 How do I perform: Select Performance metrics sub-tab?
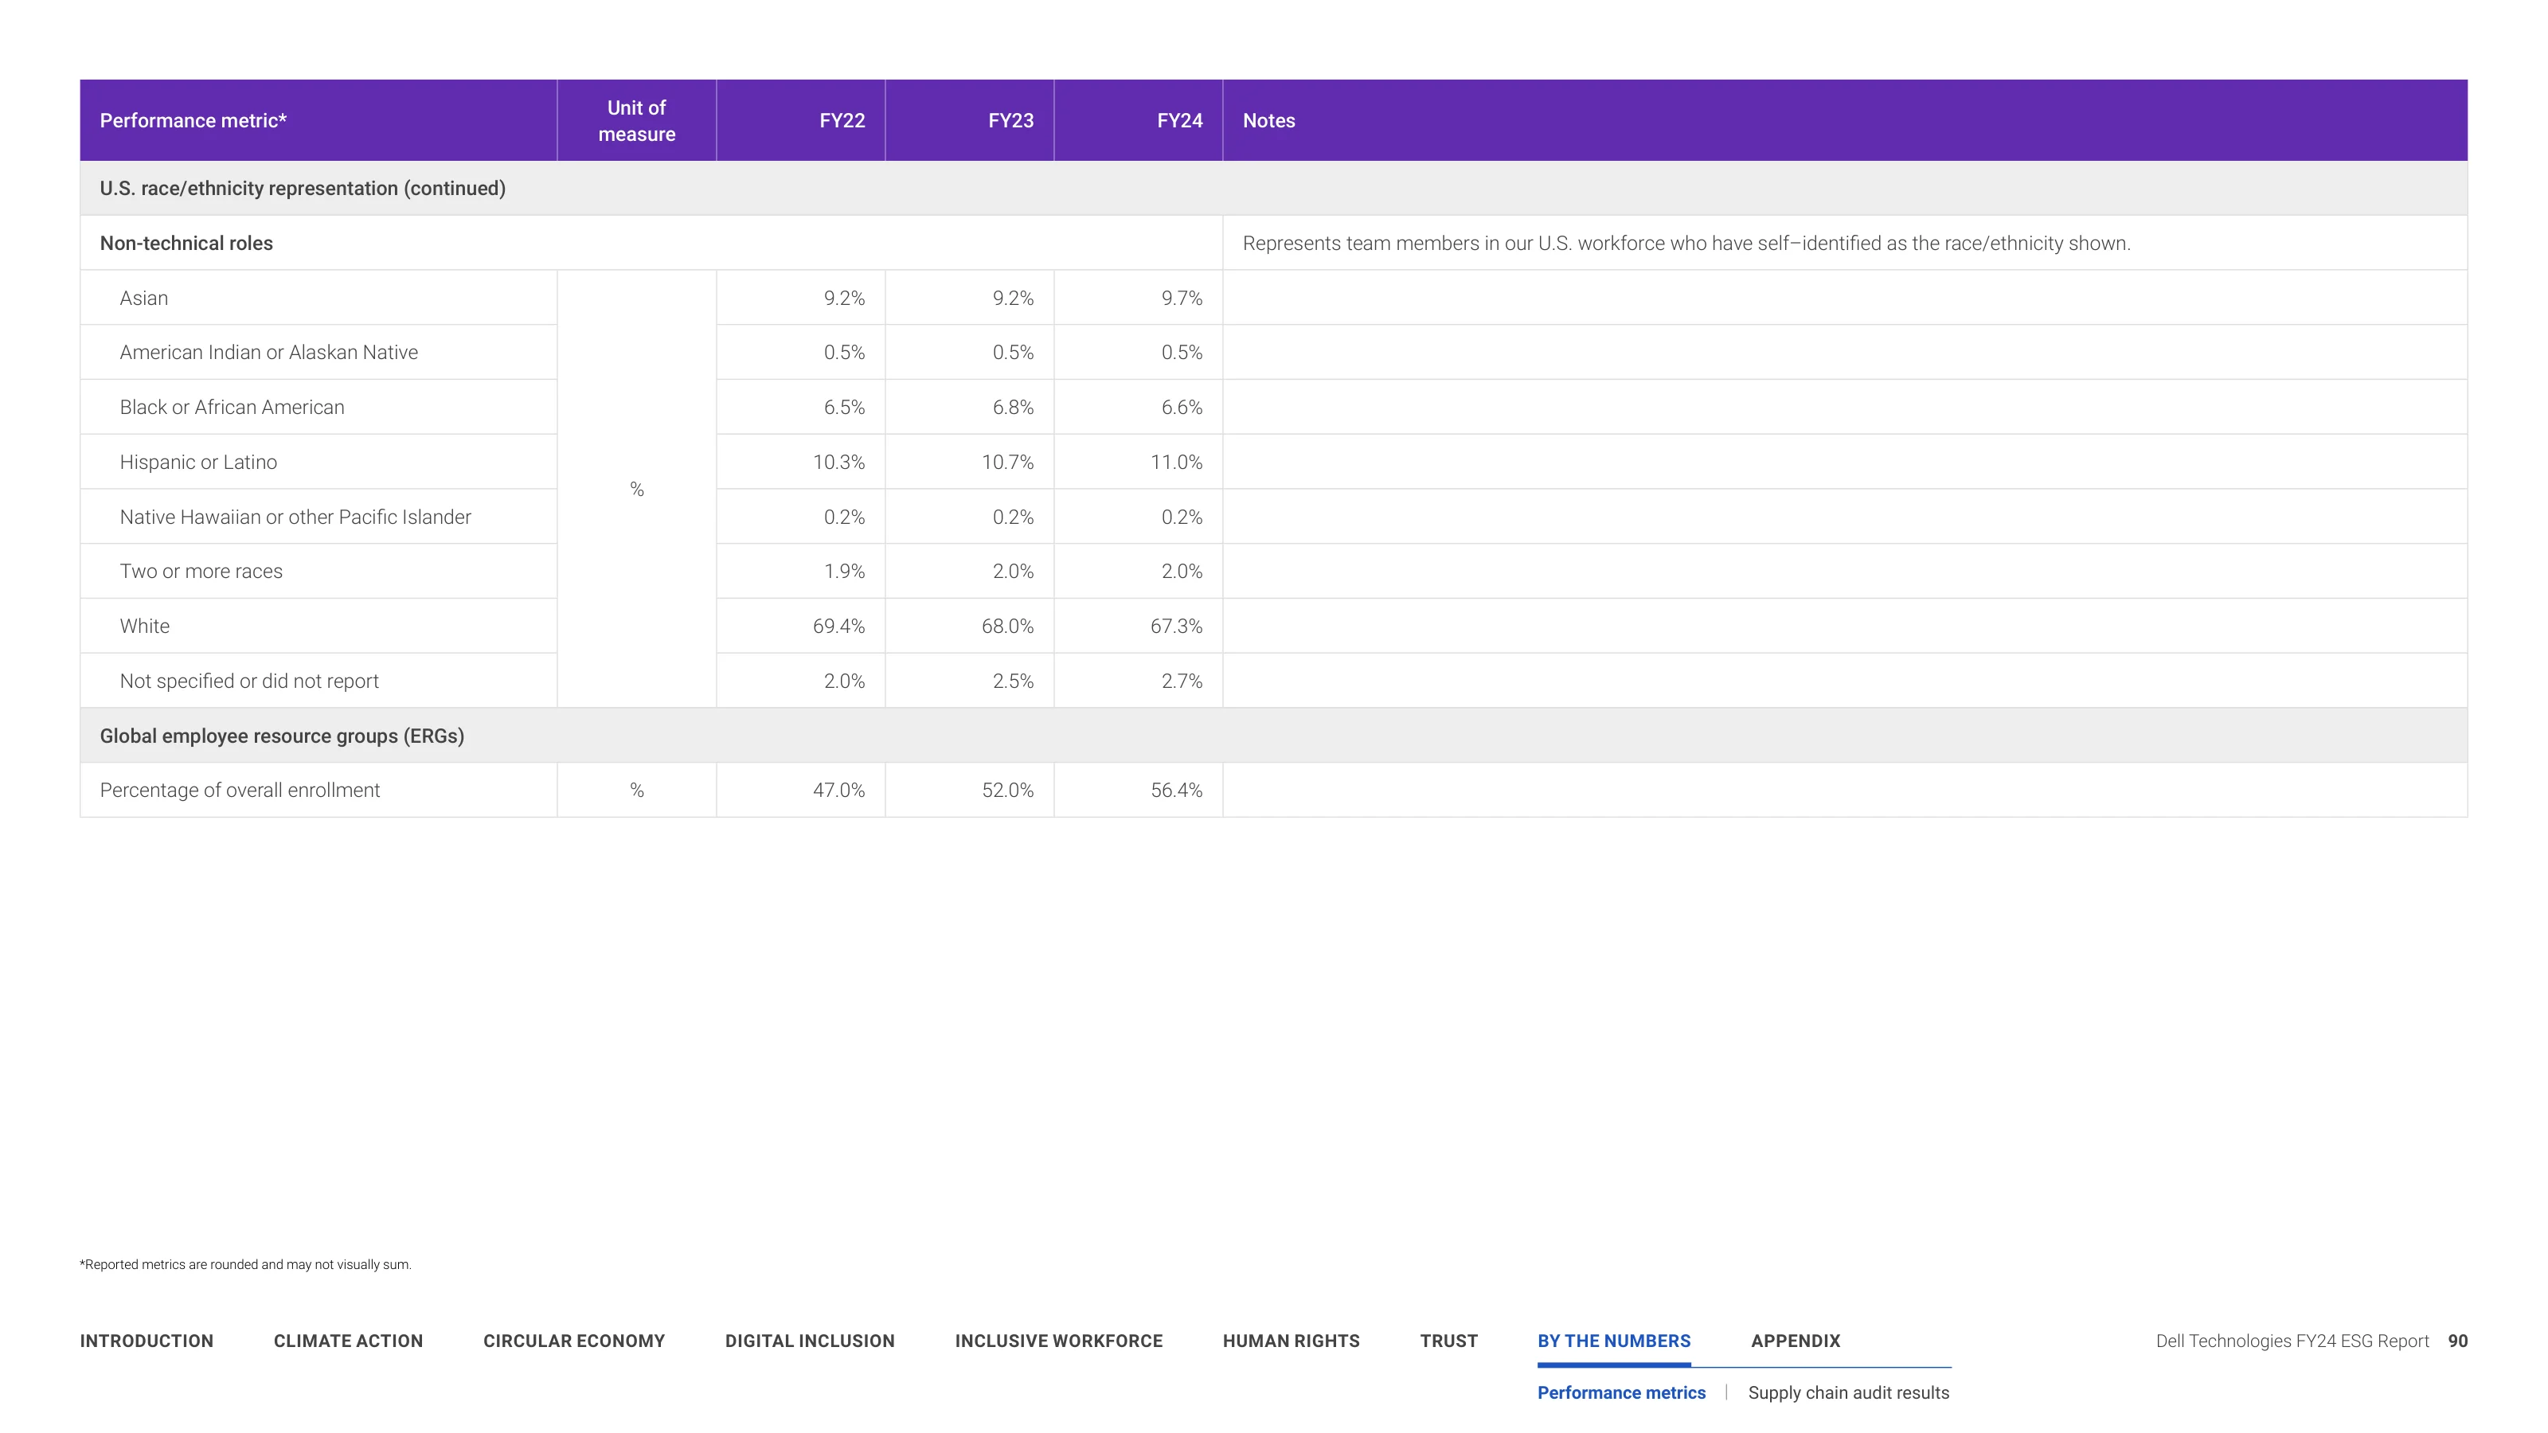pyautogui.click(x=1621, y=1392)
